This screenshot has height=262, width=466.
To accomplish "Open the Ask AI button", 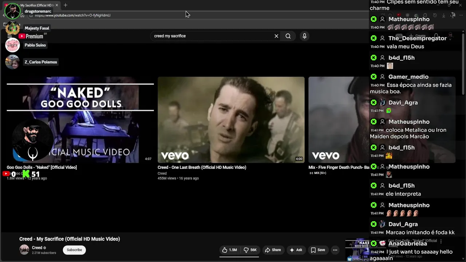I will (x=296, y=250).
